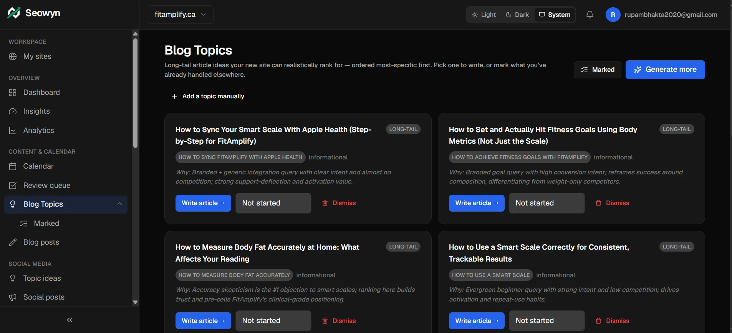732x333 pixels.
Task: Click title How to Use a Smart Scale Correctly
Action: click(539, 253)
